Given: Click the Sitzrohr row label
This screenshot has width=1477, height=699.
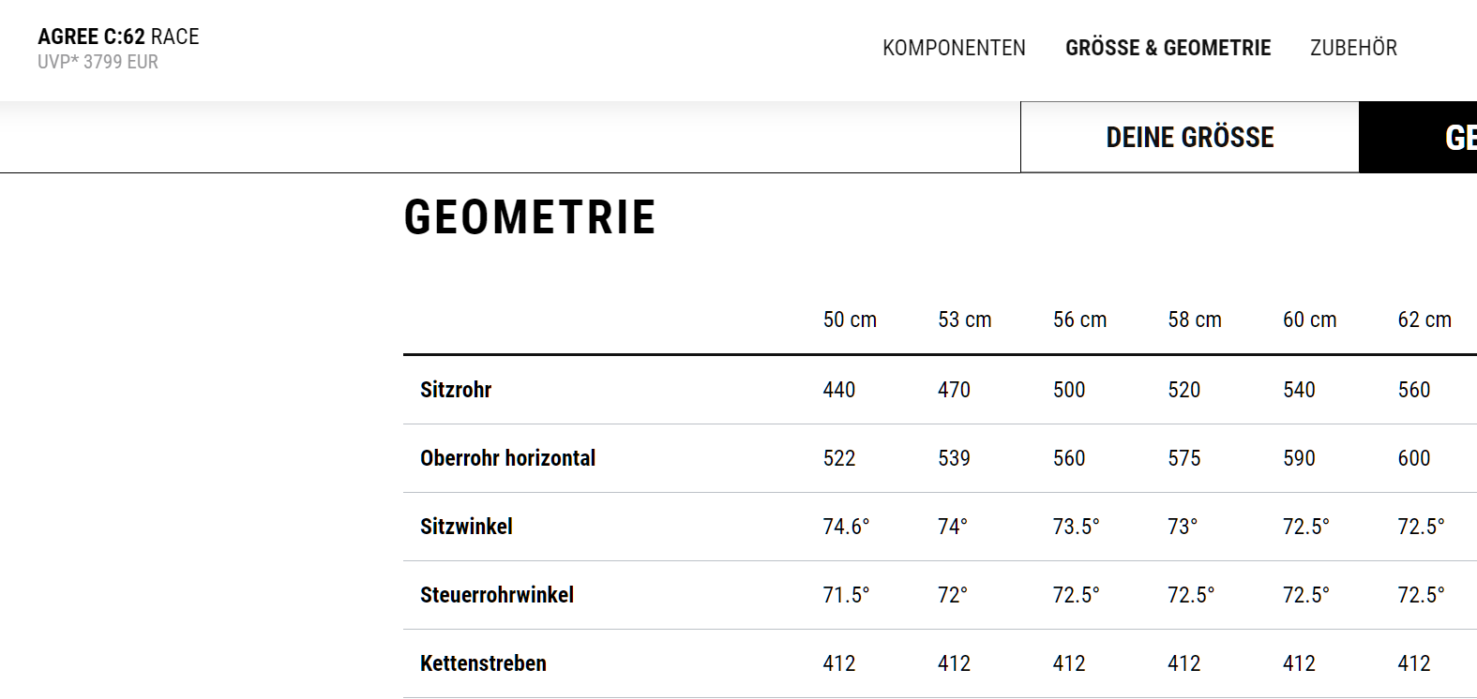Looking at the screenshot, I should click(456, 390).
